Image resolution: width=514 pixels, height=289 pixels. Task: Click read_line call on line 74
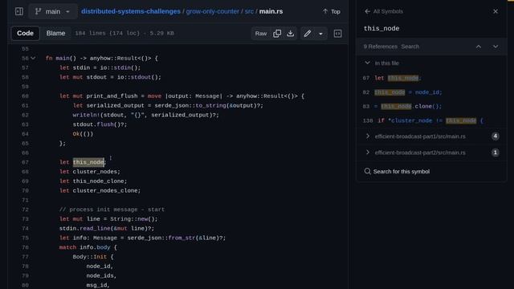tap(95, 228)
